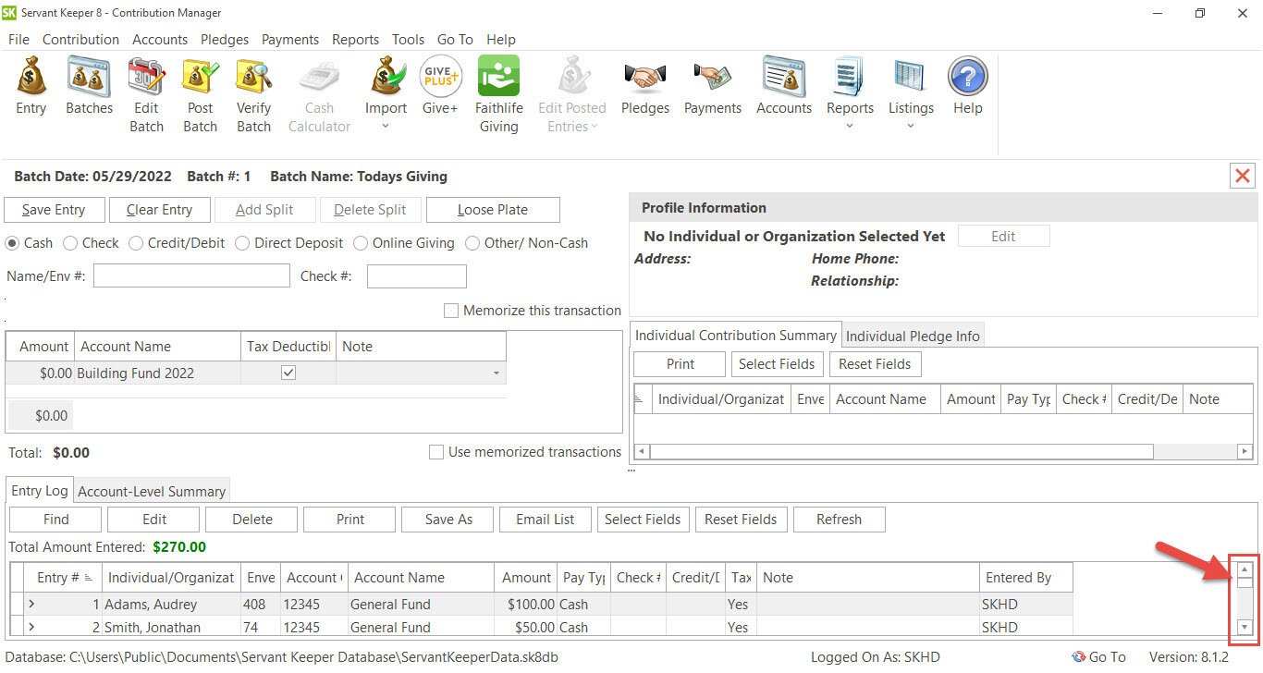Screen dimensions: 1263x673
Task: Switch to Individual Pledge Info tab
Action: point(913,335)
